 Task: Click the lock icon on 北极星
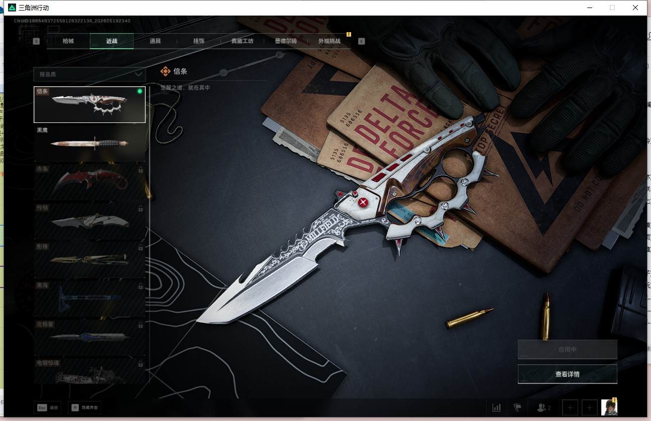pos(140,325)
